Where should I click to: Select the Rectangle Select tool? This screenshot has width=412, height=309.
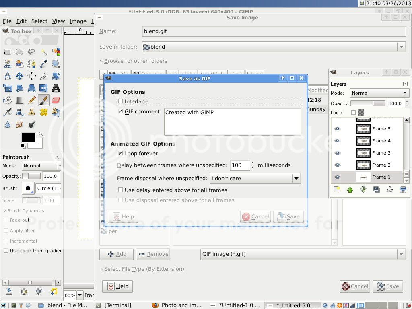click(8, 52)
